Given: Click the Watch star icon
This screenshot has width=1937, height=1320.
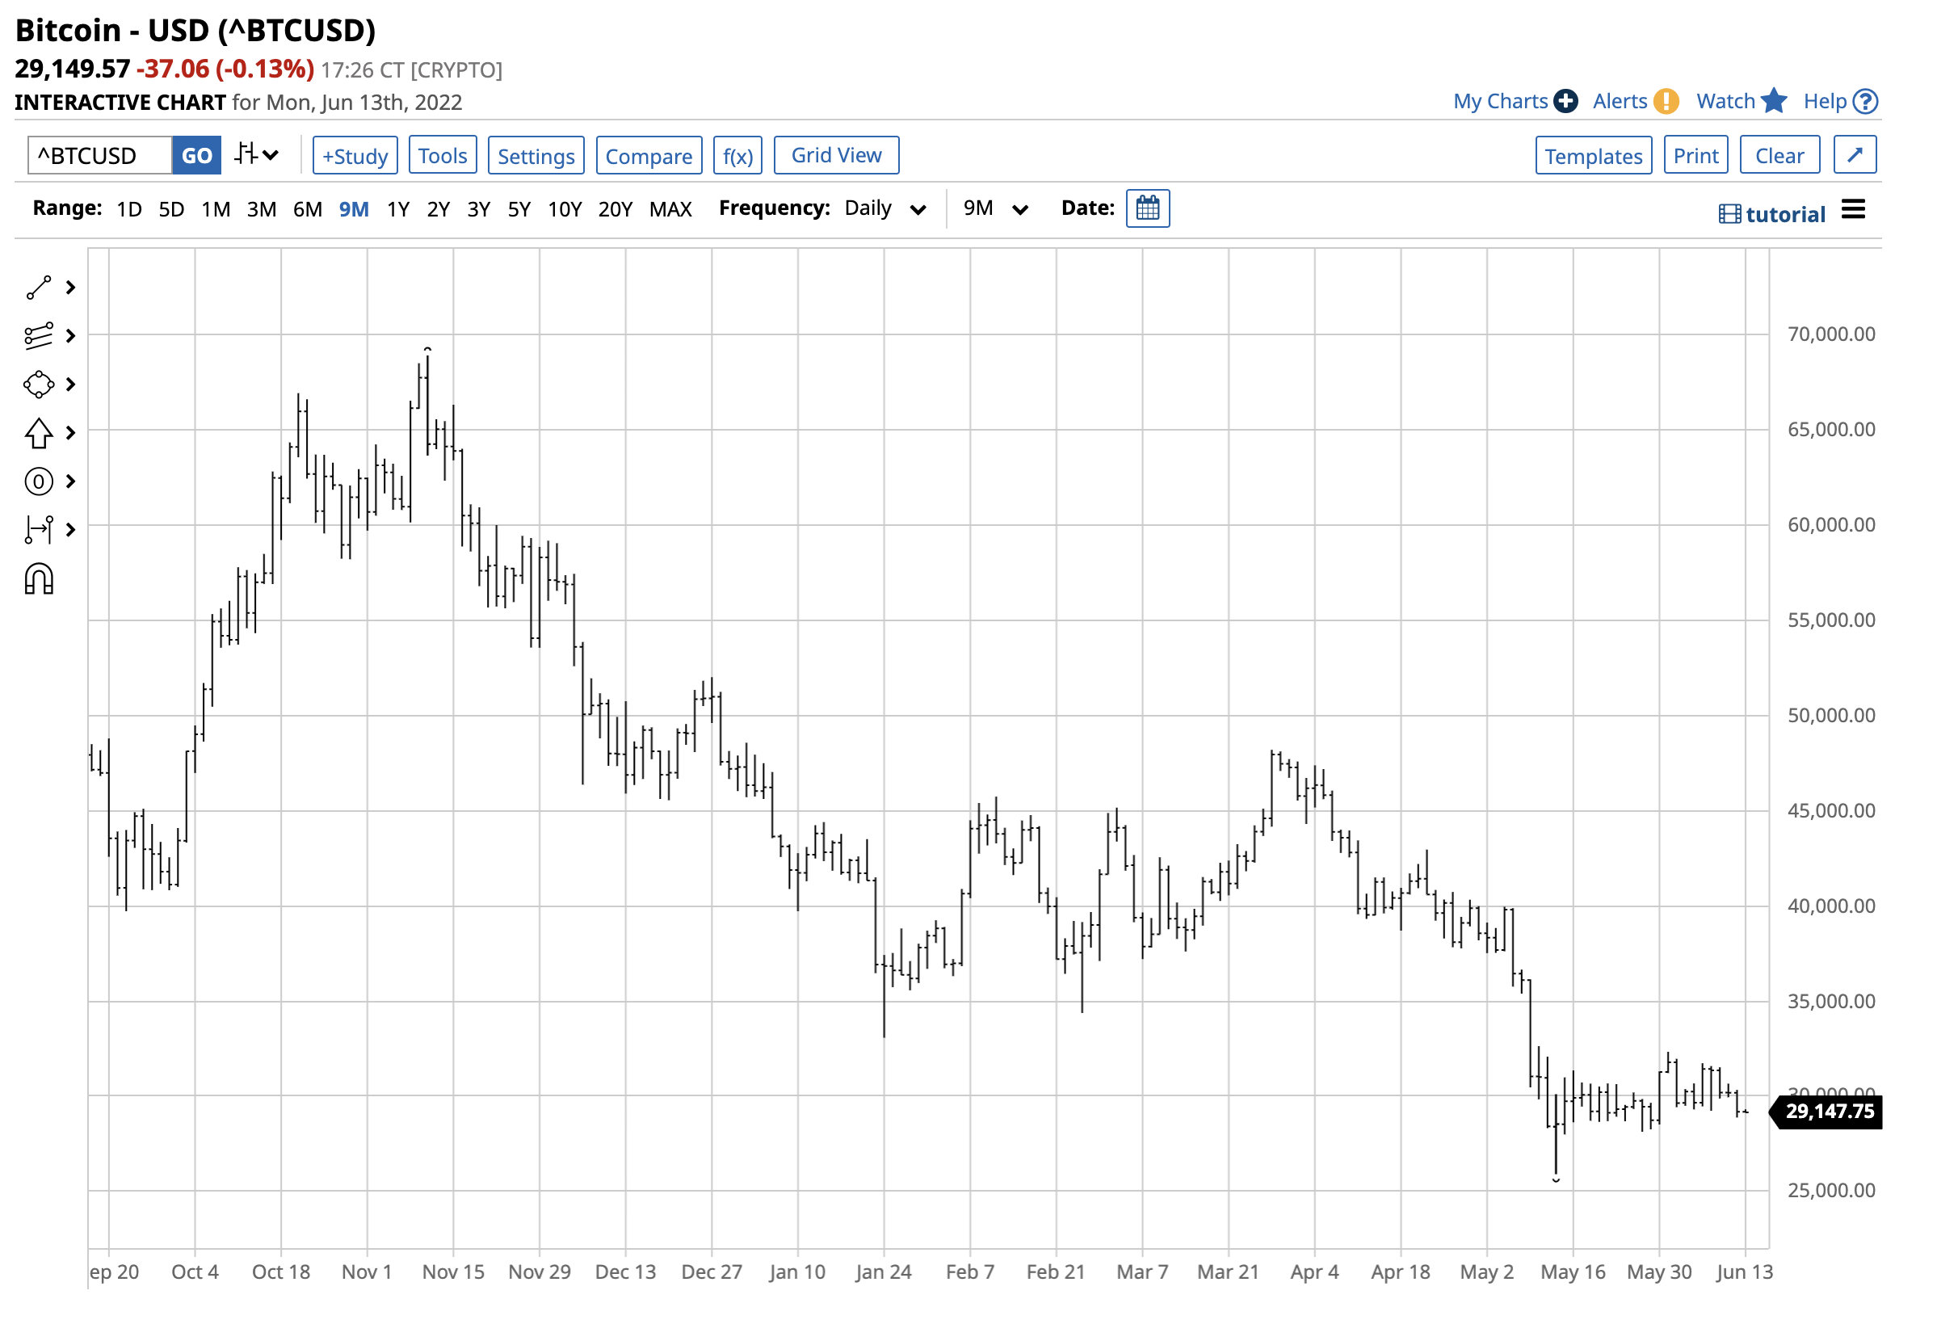Looking at the screenshot, I should pos(1775,101).
